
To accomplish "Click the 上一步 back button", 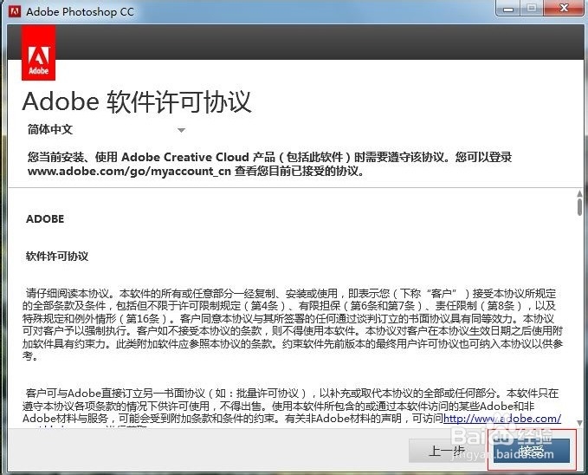I will (x=446, y=450).
